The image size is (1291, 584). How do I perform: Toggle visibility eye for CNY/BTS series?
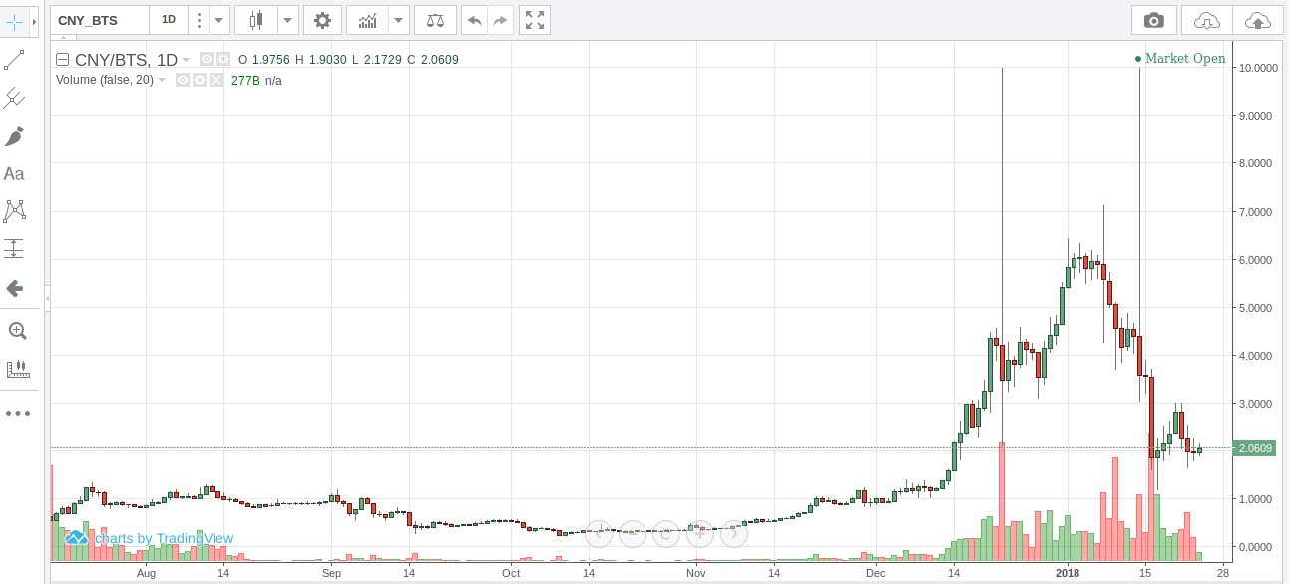coord(207,59)
